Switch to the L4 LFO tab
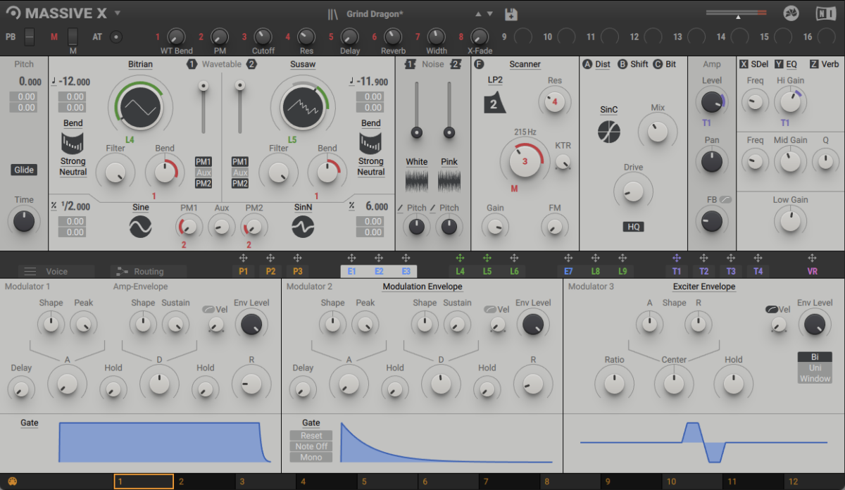This screenshot has height=490, width=845. click(x=460, y=271)
